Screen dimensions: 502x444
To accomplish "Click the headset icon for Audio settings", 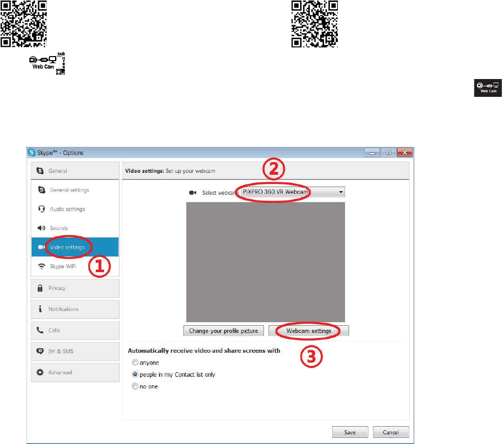I will [42, 209].
